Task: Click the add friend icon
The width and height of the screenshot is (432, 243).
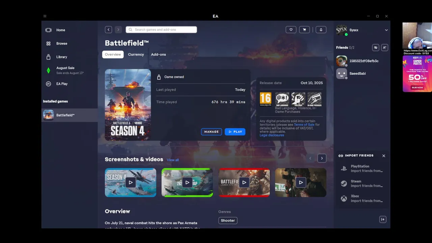Action: coord(384,48)
